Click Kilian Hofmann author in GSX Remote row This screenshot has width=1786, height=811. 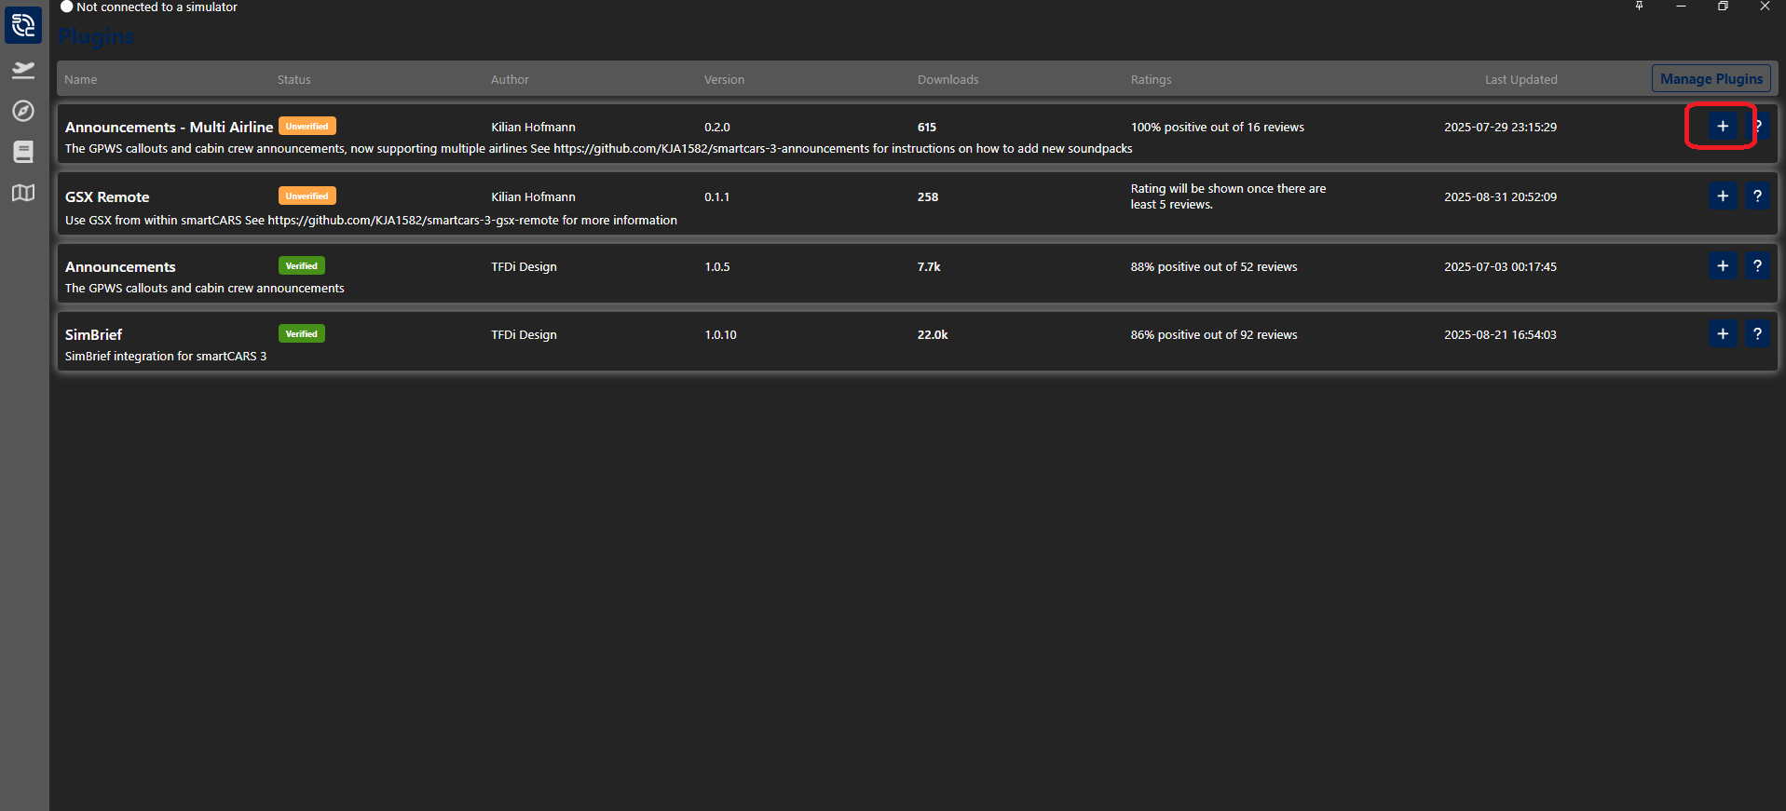pyautogui.click(x=533, y=197)
